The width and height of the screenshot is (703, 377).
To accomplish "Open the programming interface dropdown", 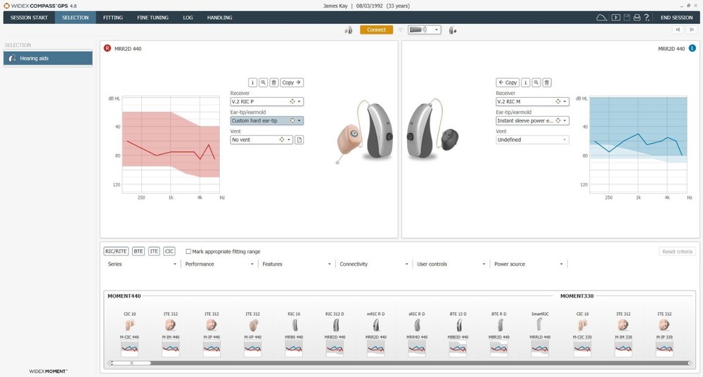I will tap(424, 30).
